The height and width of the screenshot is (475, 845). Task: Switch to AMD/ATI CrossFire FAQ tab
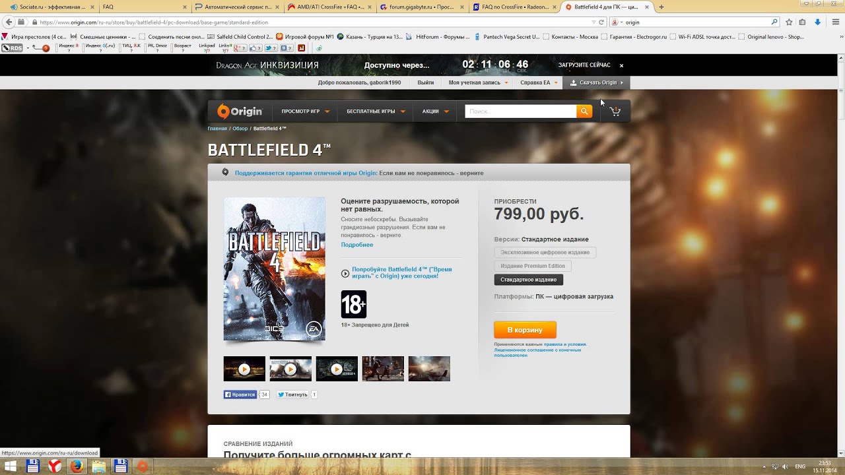(329, 7)
